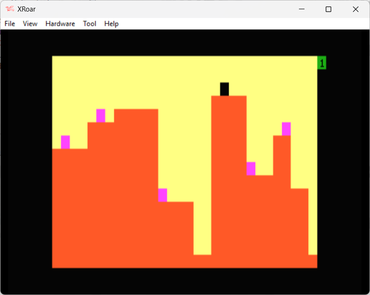Open the File menu

[10, 24]
